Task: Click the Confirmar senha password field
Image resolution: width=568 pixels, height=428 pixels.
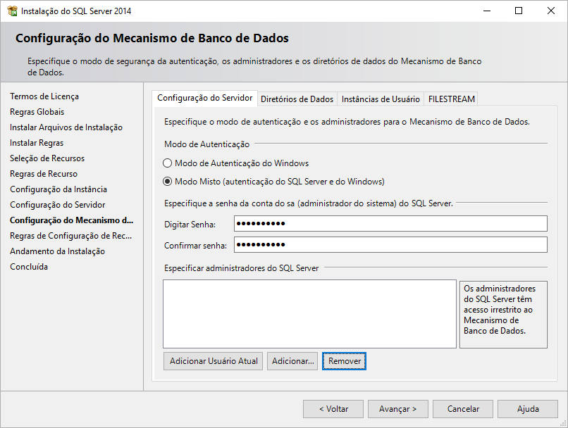Action: [x=390, y=245]
